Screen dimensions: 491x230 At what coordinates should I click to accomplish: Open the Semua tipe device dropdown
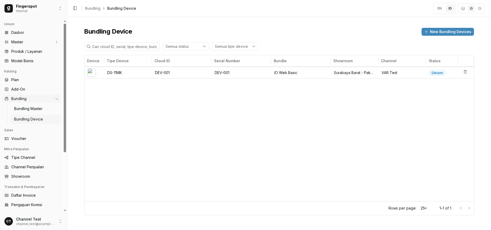[x=235, y=46]
